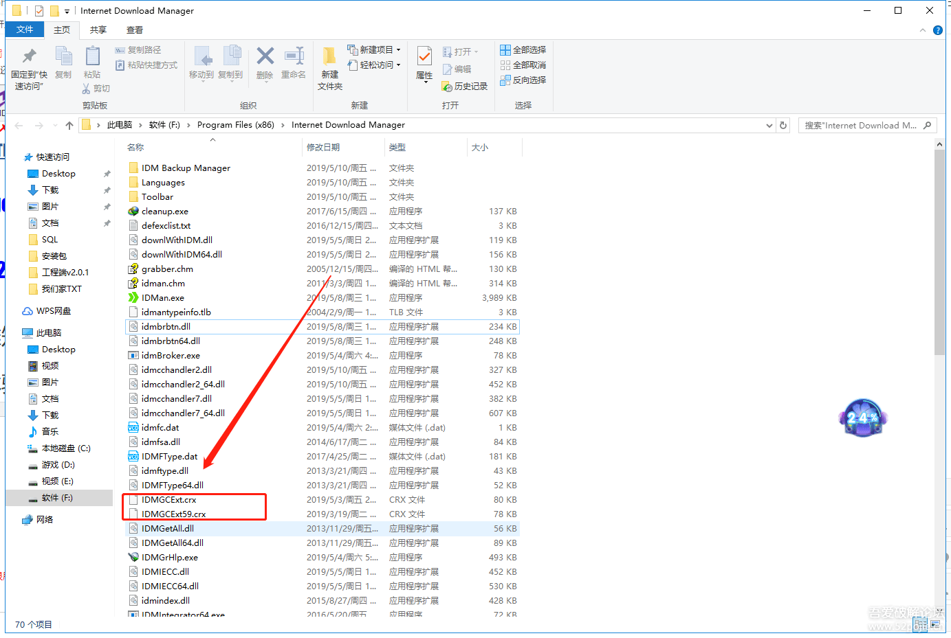Screen dimensions: 951x638
Task: Select the IDMGCExt.crx file
Action: [169, 500]
